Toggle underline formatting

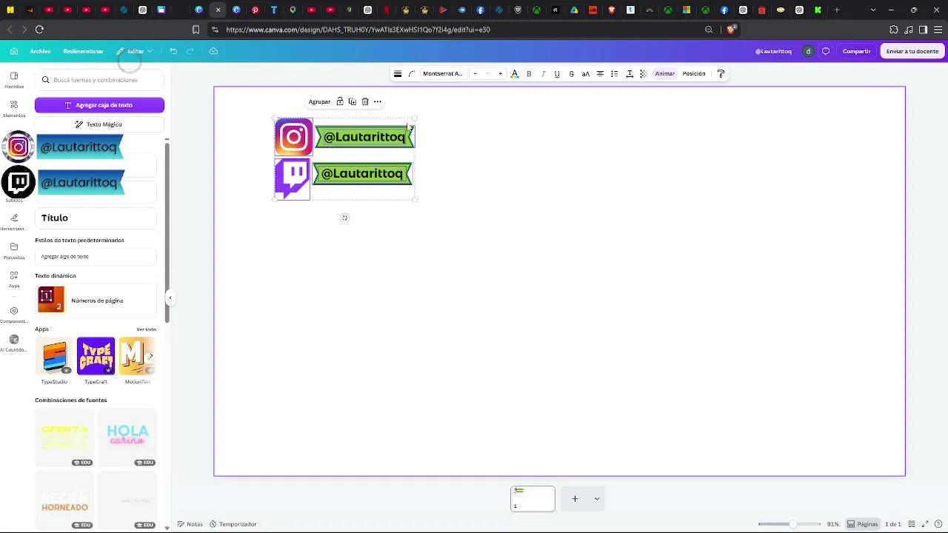(557, 74)
